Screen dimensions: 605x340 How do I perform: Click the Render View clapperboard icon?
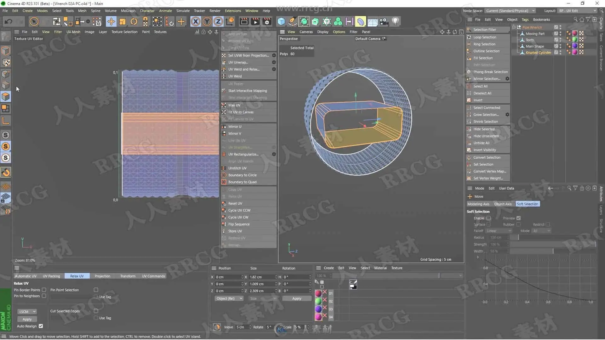coord(244,21)
